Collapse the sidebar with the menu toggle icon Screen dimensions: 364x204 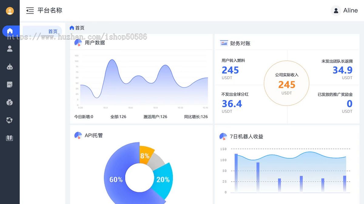coord(30,11)
